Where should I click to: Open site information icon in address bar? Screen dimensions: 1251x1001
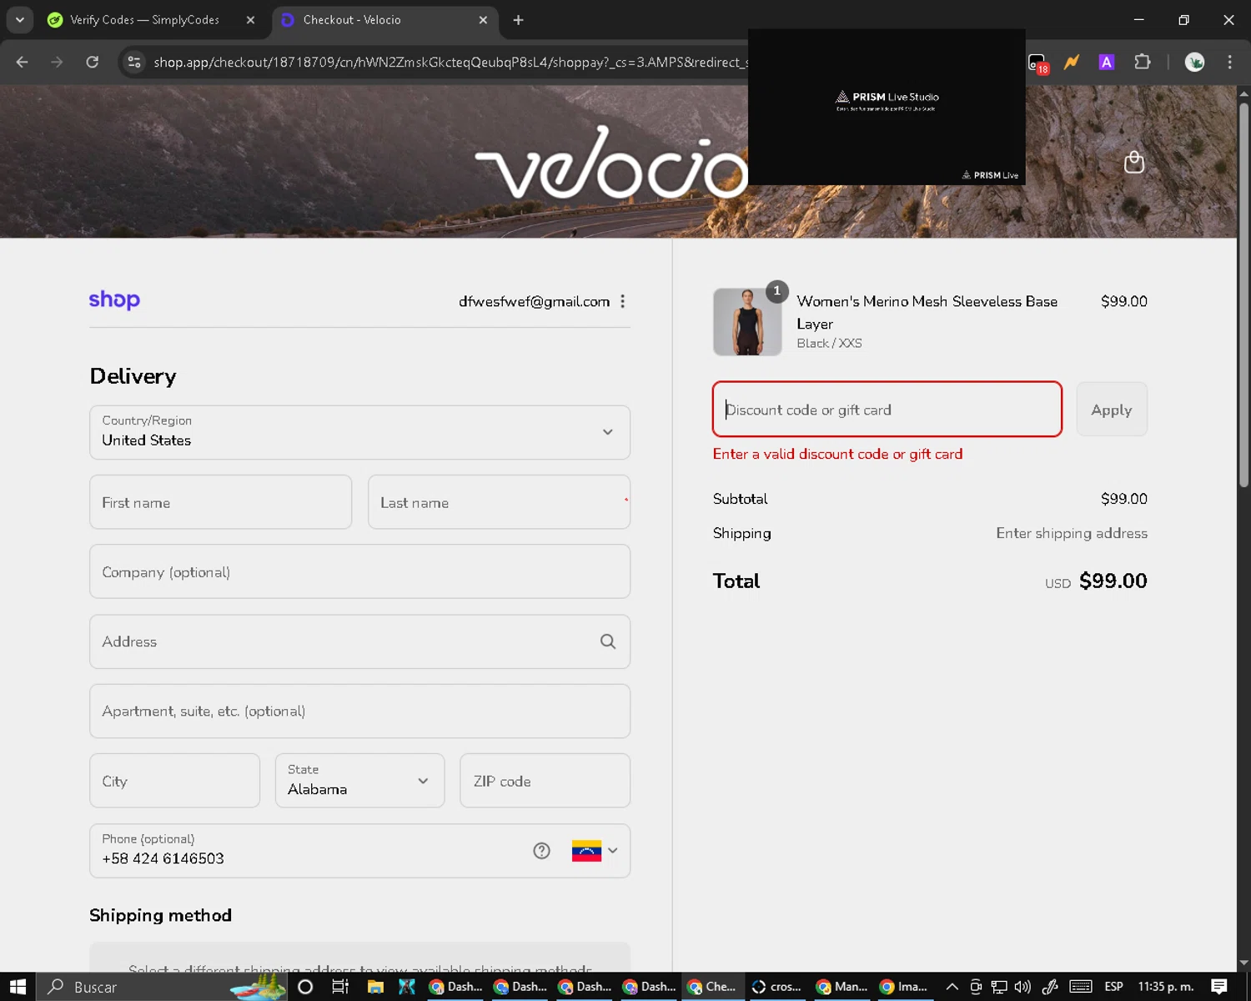coord(133,62)
